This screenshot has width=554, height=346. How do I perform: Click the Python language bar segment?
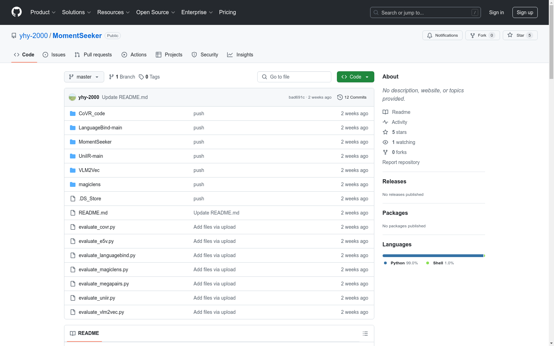(432, 256)
